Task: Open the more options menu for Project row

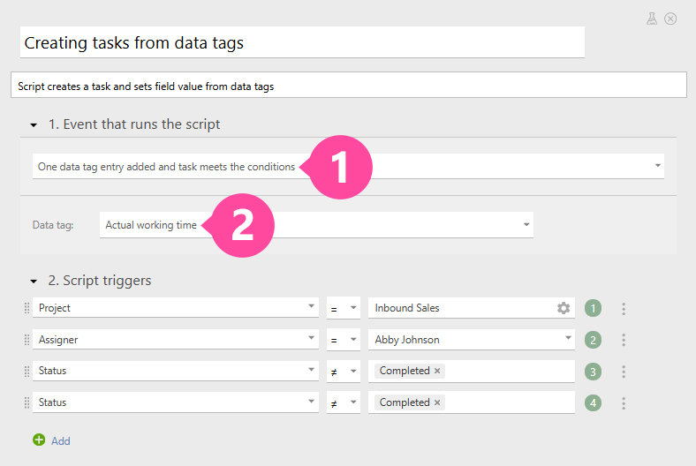Action: 624,308
